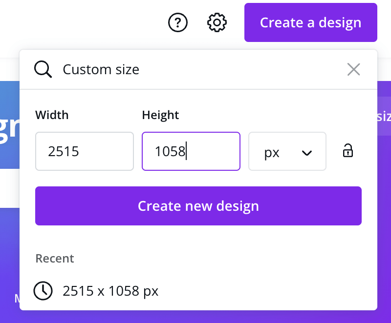Image resolution: width=391 pixels, height=323 pixels.
Task: Click the magnifying glass search icon
Action: click(43, 70)
